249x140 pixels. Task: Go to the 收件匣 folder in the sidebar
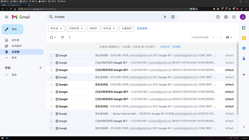tap(15, 40)
